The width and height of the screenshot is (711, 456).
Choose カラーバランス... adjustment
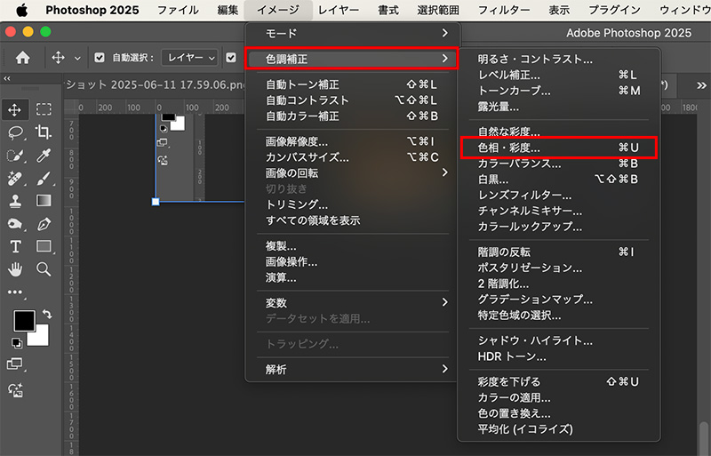(559, 164)
